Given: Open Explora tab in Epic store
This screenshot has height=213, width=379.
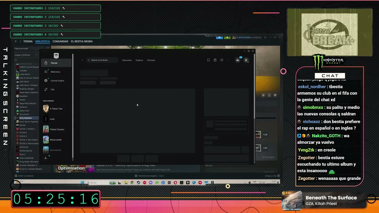Looking at the screenshot, I should tap(139, 60).
